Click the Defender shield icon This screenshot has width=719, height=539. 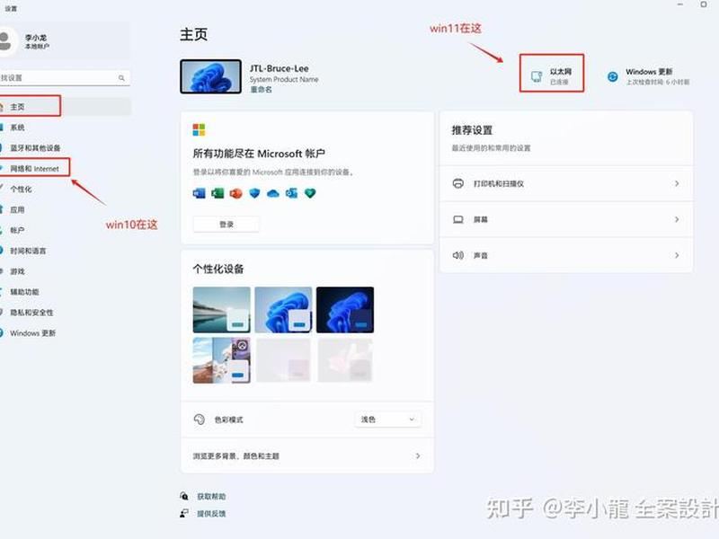pyautogui.click(x=254, y=193)
